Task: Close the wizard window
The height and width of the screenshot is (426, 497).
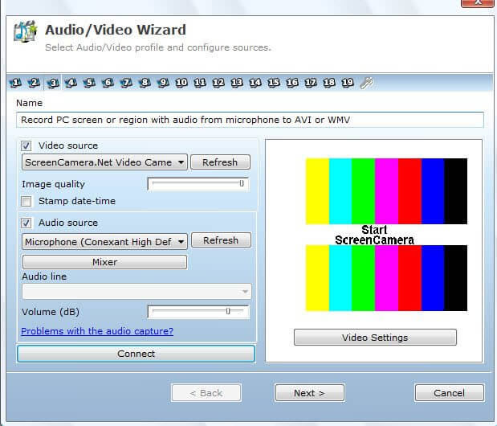Action: point(479,2)
